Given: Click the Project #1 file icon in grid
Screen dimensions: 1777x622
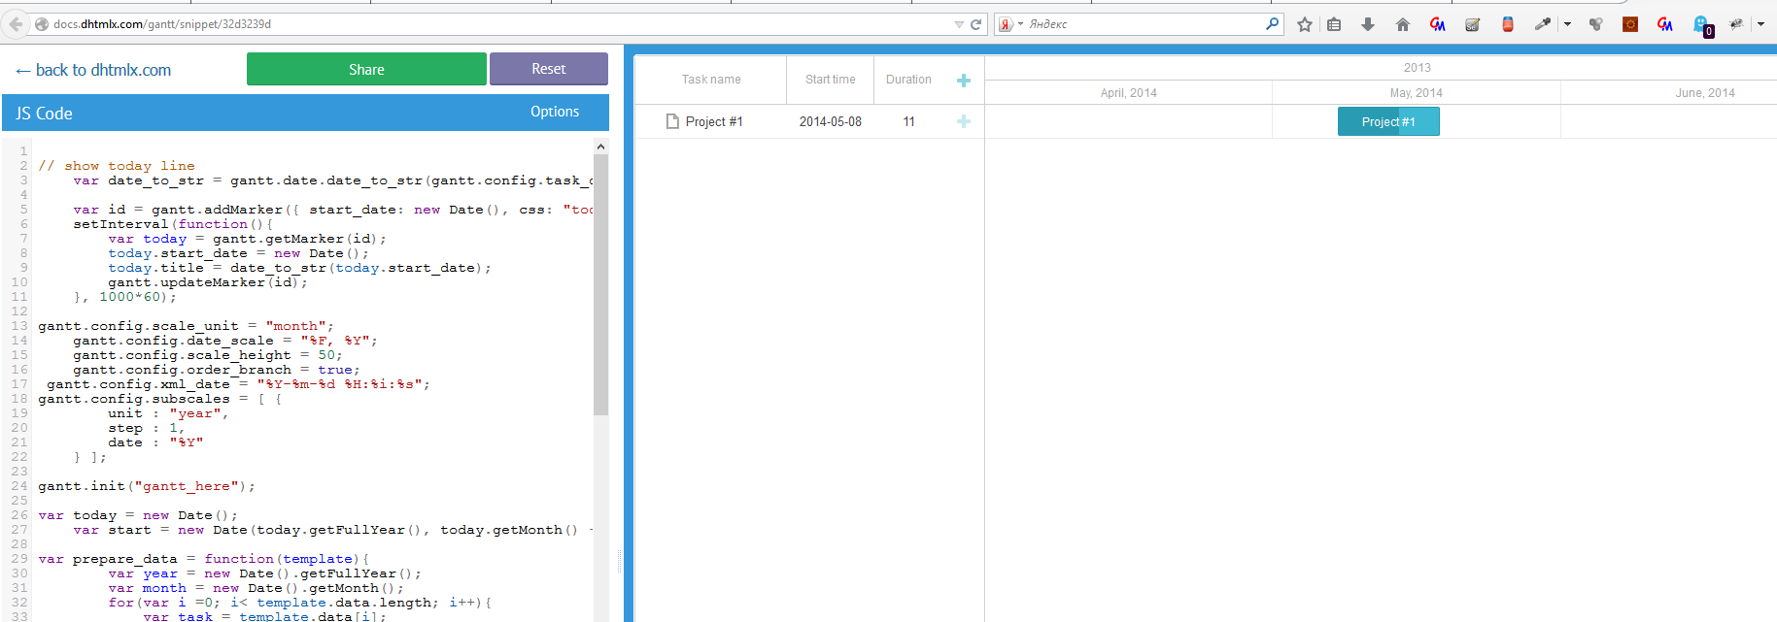Looking at the screenshot, I should (672, 121).
